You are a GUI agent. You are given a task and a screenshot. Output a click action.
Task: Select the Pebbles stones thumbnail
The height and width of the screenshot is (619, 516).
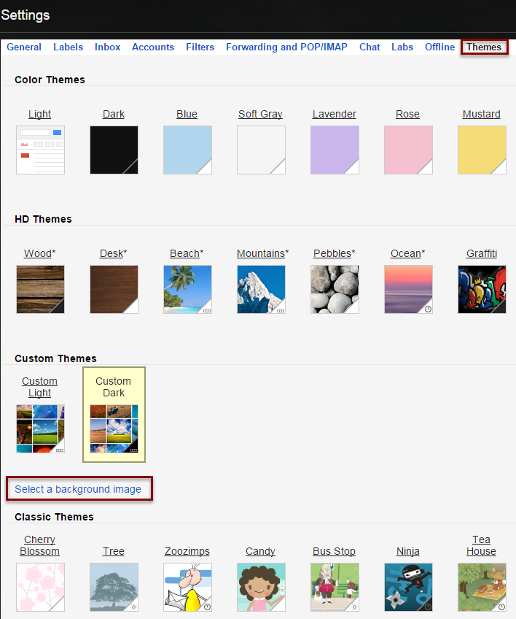335,289
